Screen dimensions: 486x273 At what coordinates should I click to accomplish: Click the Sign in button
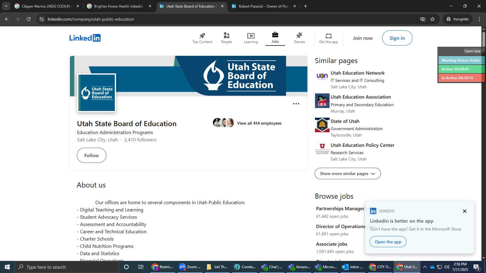tap(397, 38)
